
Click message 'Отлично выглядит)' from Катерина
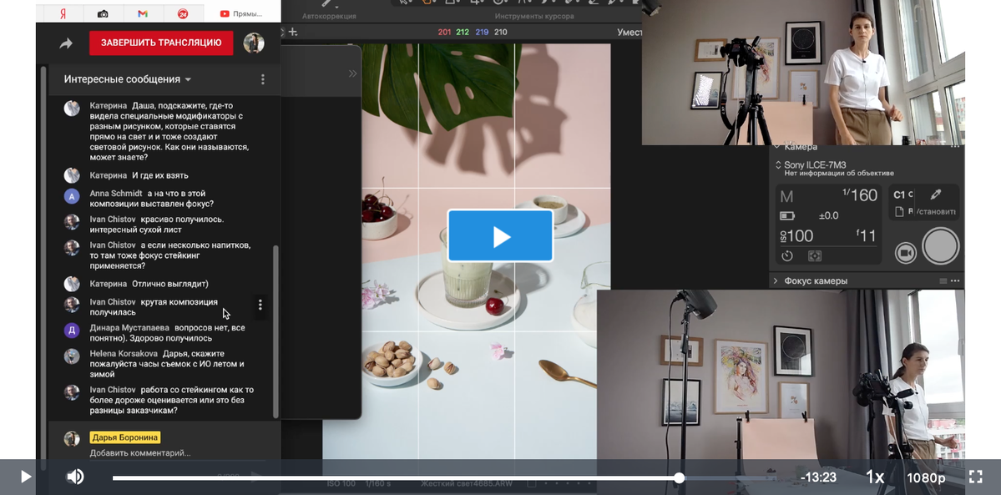(x=169, y=284)
